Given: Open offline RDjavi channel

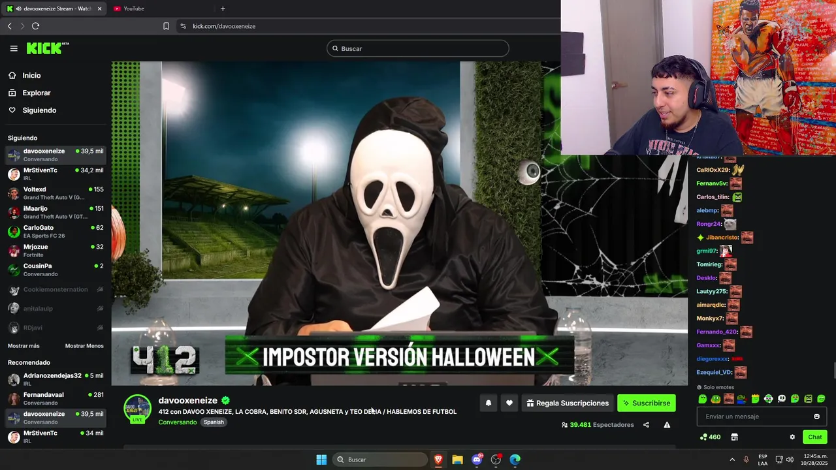Looking at the screenshot, I should click(x=56, y=328).
